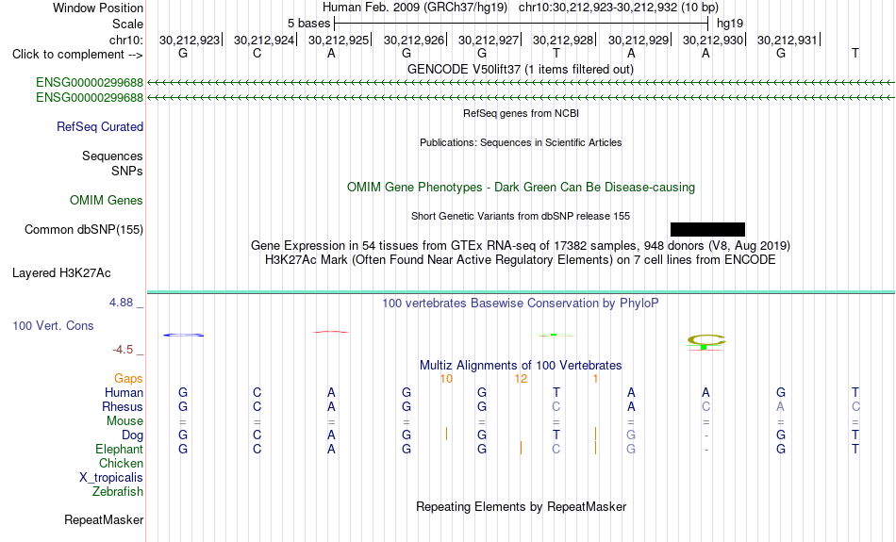This screenshot has height=542, width=896.
Task: Click the PhyloP lower value -4.5
Action: [x=123, y=350]
